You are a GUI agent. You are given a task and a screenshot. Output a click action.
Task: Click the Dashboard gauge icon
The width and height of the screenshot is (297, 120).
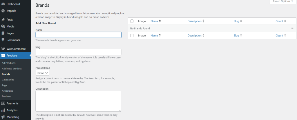tap(3, 4)
